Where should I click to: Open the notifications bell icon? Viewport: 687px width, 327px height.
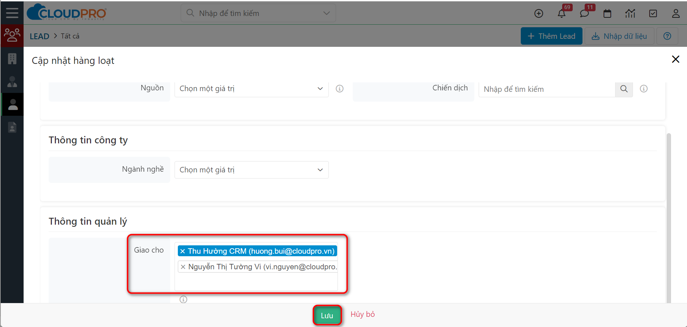click(561, 13)
